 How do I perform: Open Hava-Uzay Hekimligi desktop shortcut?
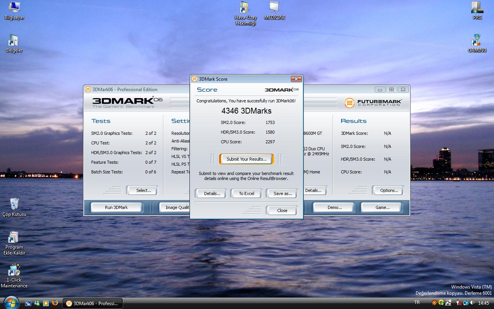tap(245, 14)
